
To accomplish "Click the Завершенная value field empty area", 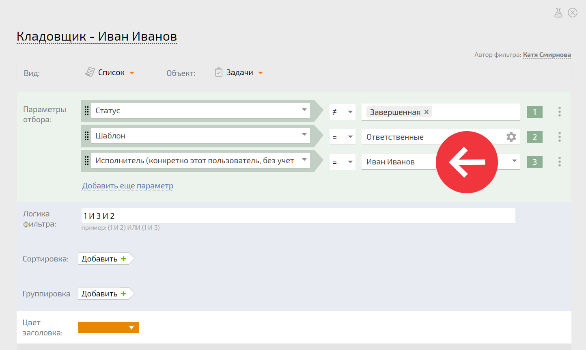I will click(475, 112).
